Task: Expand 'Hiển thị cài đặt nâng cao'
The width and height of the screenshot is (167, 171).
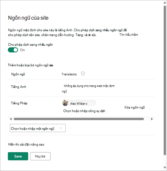Action: click(26, 145)
